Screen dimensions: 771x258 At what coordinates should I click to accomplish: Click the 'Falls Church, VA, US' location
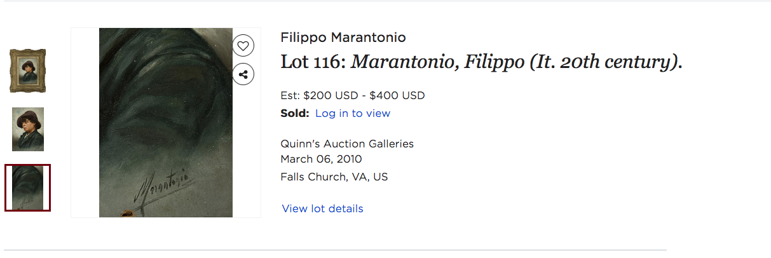pyautogui.click(x=334, y=177)
